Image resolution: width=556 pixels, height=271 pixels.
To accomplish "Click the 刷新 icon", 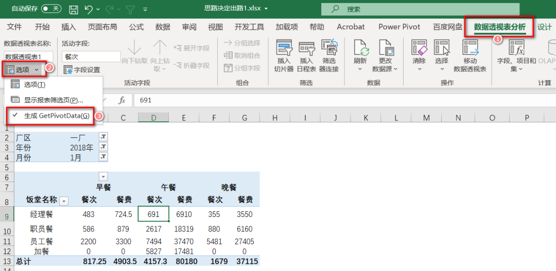I will pos(360,47).
